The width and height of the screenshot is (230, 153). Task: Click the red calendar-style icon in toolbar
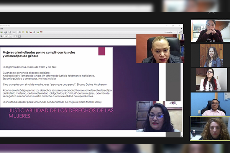[41, 32]
